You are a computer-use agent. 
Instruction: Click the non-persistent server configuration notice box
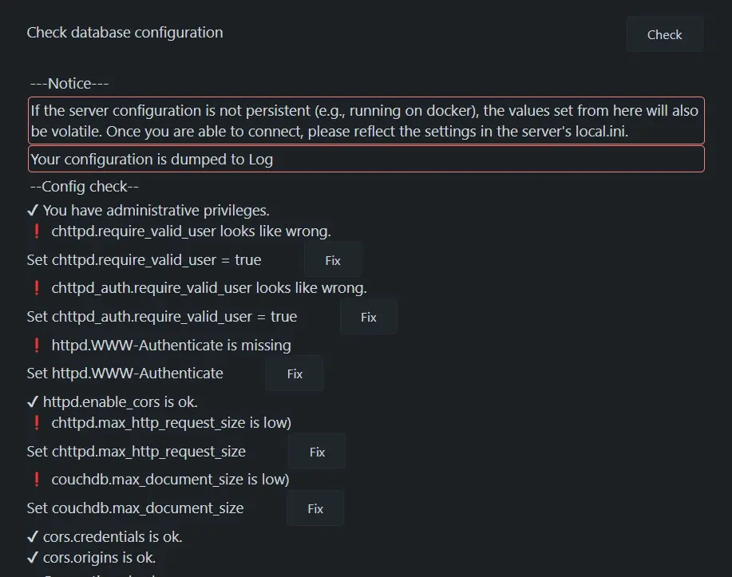366,121
